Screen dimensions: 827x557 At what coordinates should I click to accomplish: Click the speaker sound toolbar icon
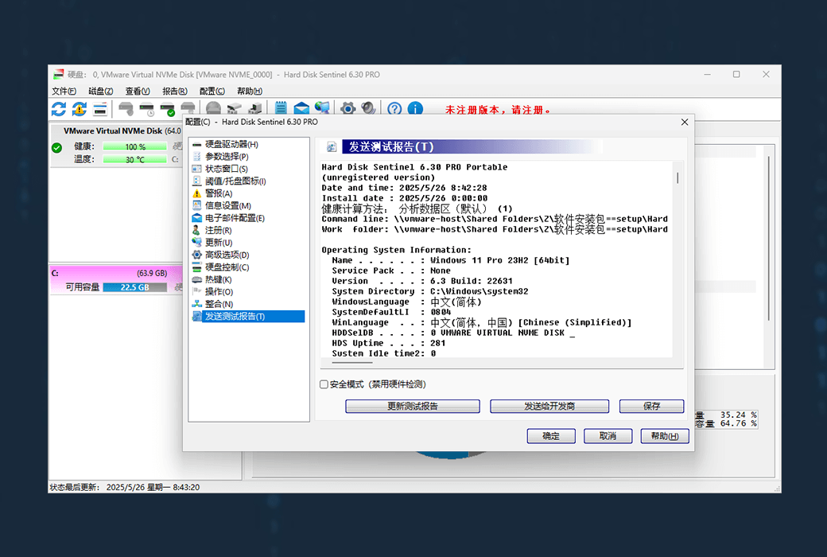coord(368,108)
